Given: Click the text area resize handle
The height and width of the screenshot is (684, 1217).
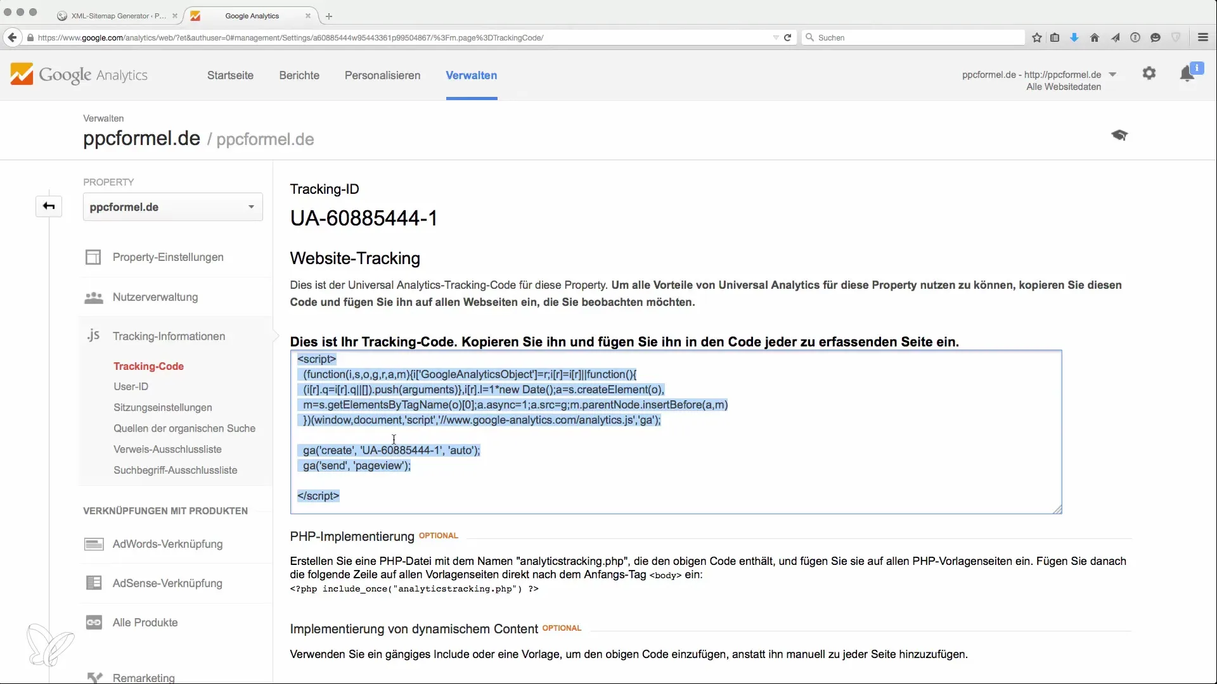Looking at the screenshot, I should [x=1057, y=509].
